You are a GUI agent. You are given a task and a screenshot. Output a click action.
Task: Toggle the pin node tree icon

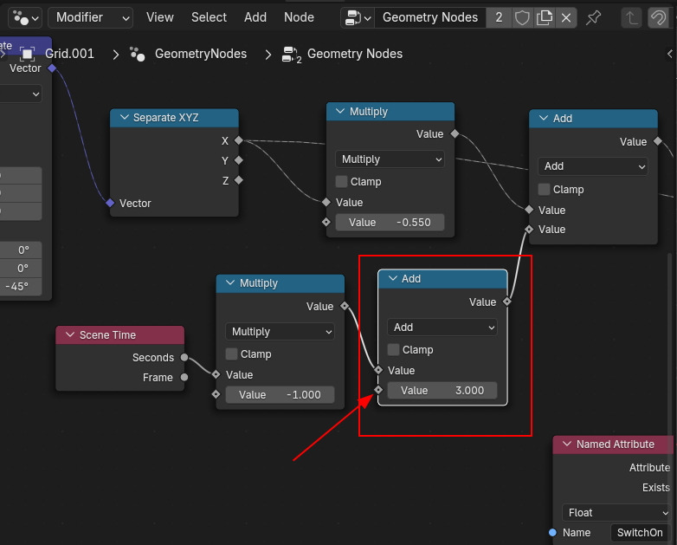coord(594,17)
